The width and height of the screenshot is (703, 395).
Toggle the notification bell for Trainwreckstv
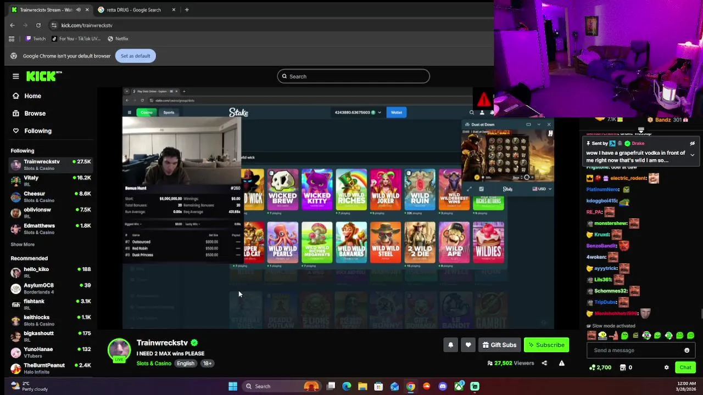click(x=450, y=345)
